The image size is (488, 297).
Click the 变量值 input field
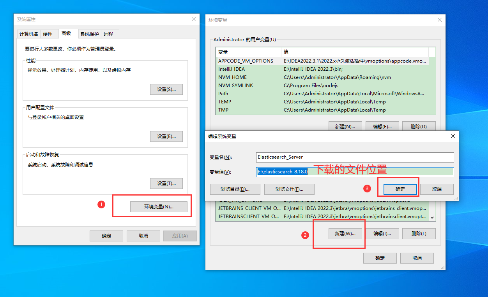[x=355, y=172]
